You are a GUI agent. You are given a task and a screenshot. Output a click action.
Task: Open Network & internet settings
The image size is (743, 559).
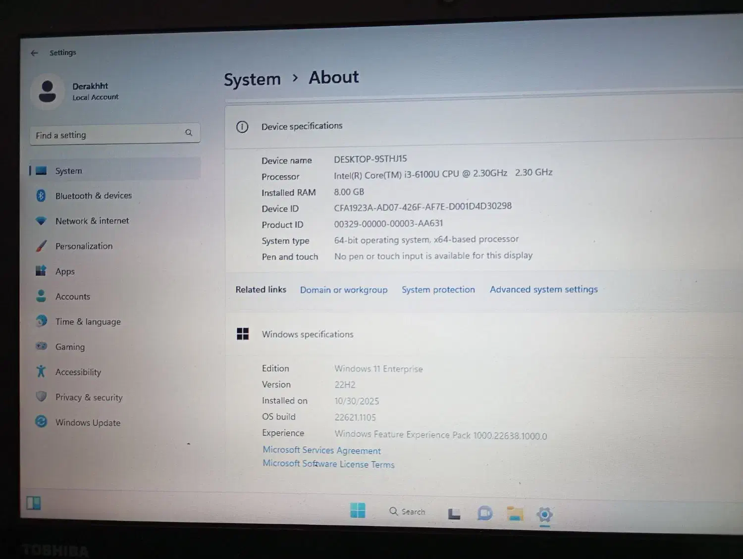(x=92, y=221)
